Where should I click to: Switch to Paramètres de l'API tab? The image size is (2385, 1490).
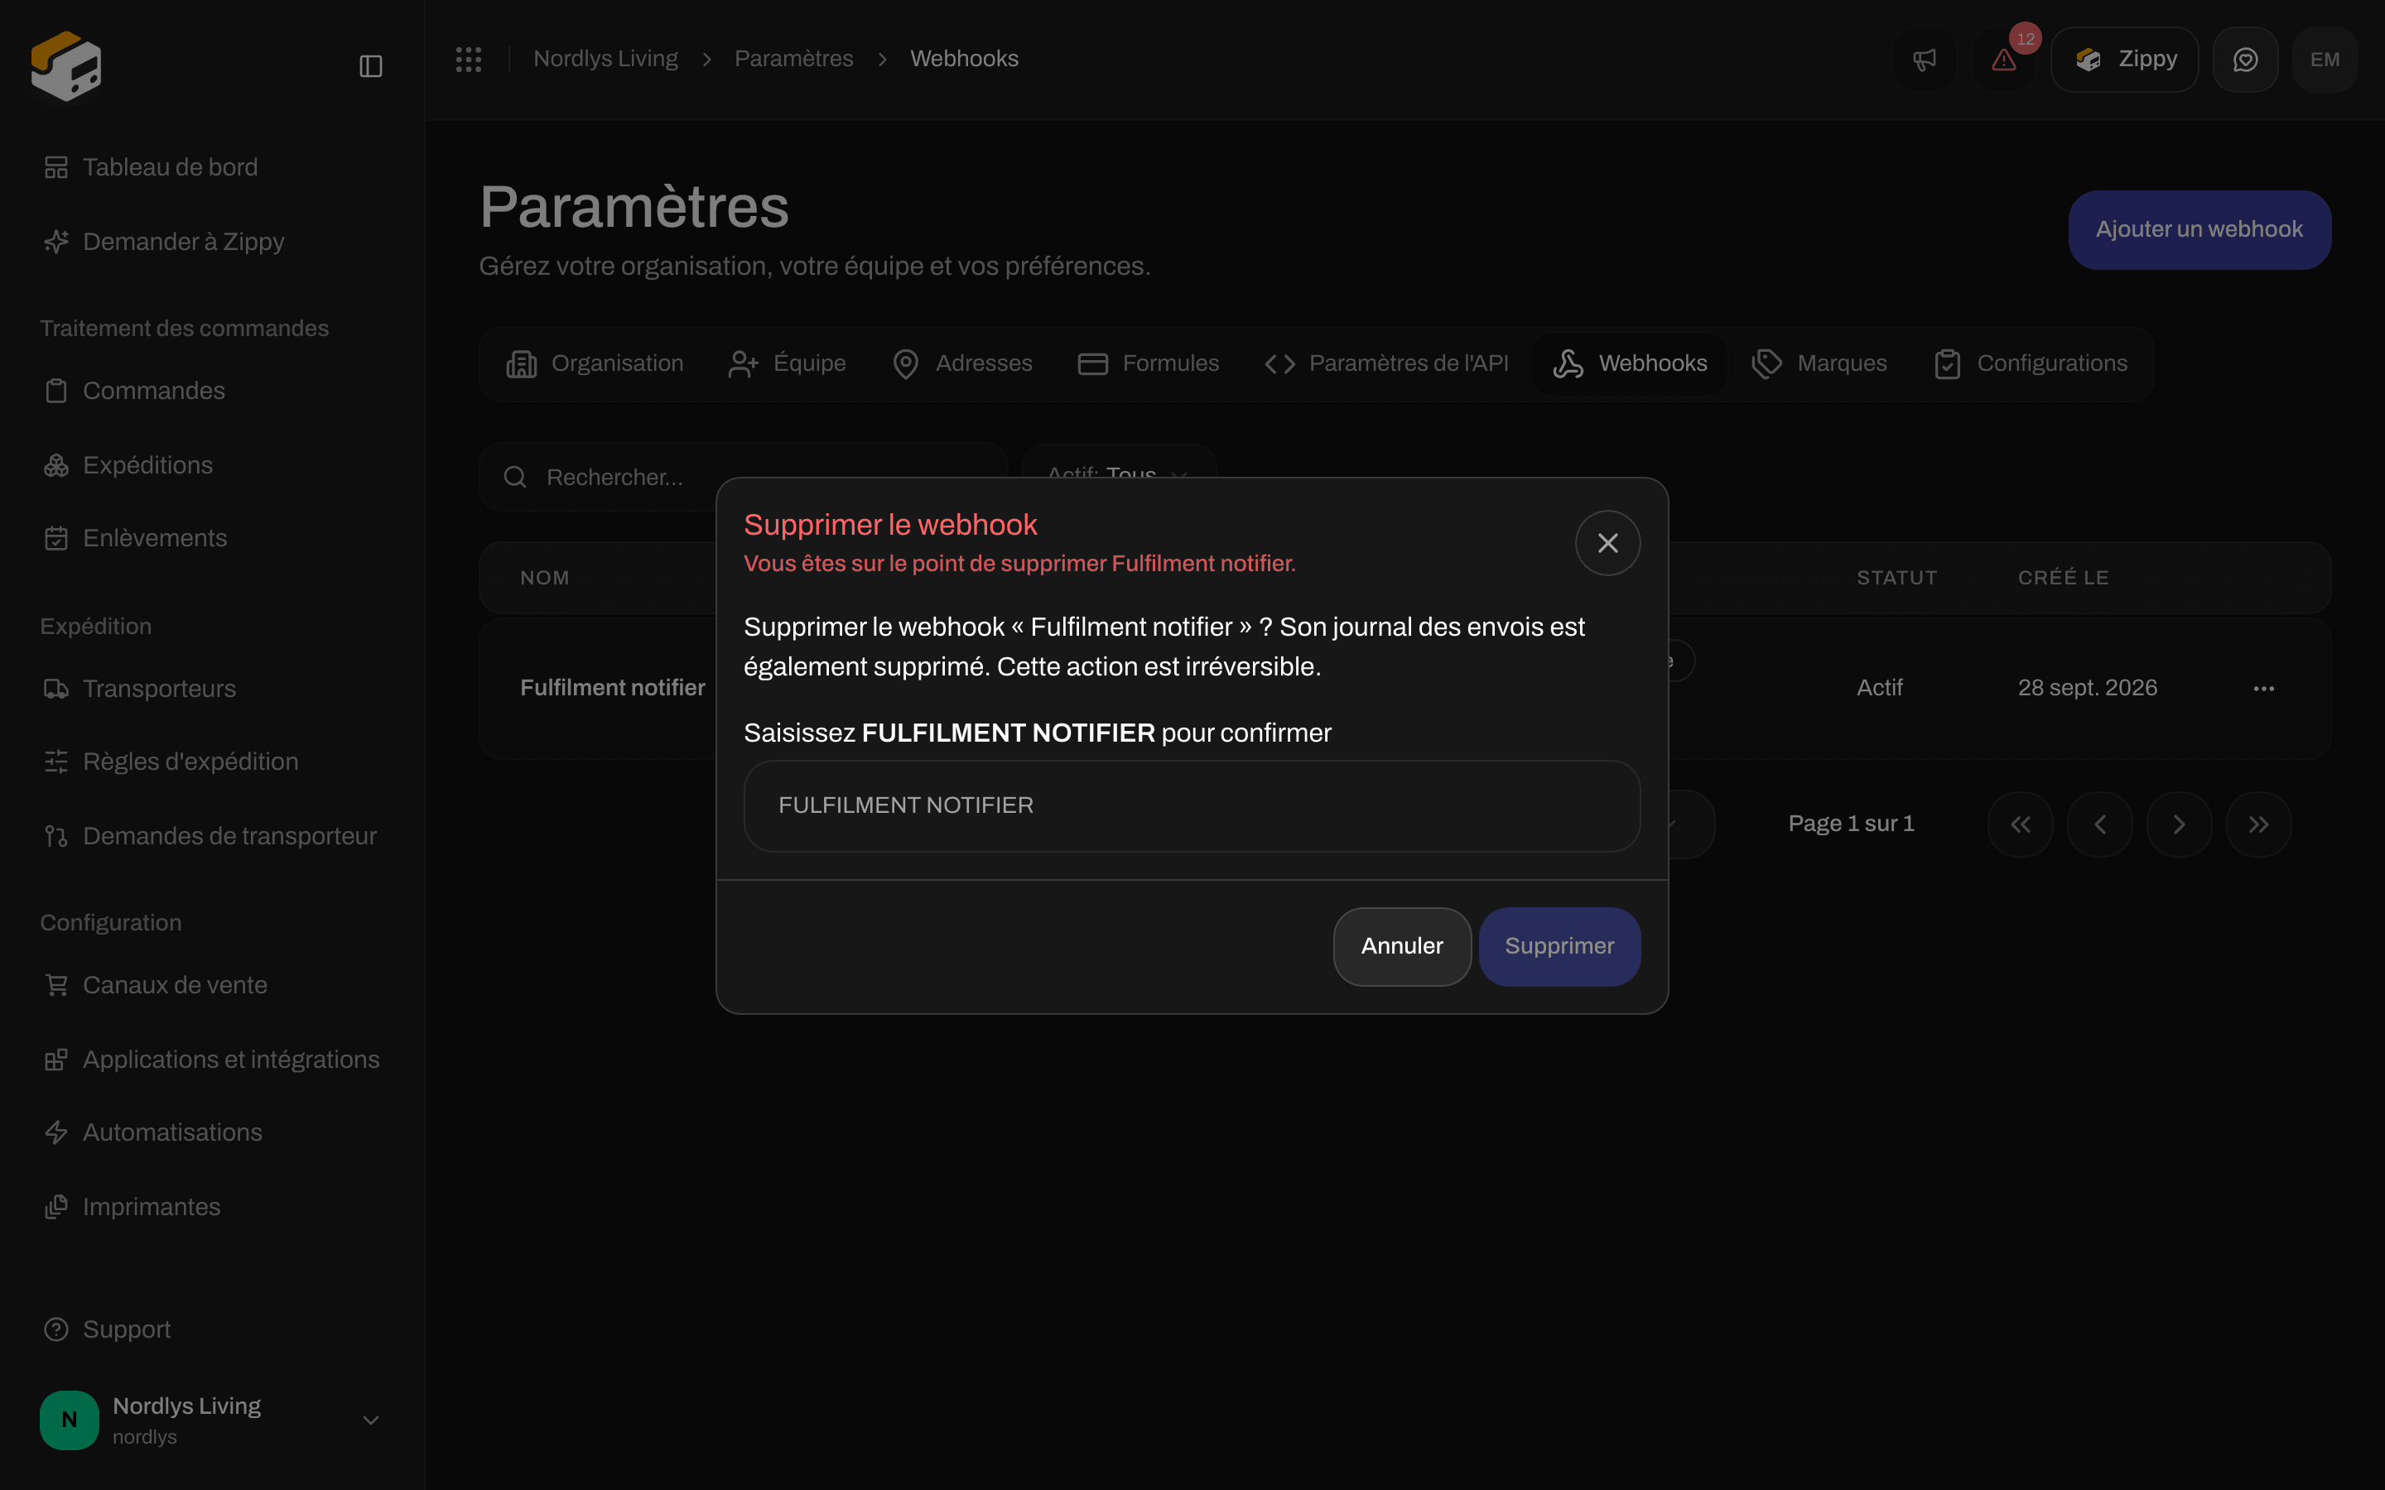pos(1385,363)
